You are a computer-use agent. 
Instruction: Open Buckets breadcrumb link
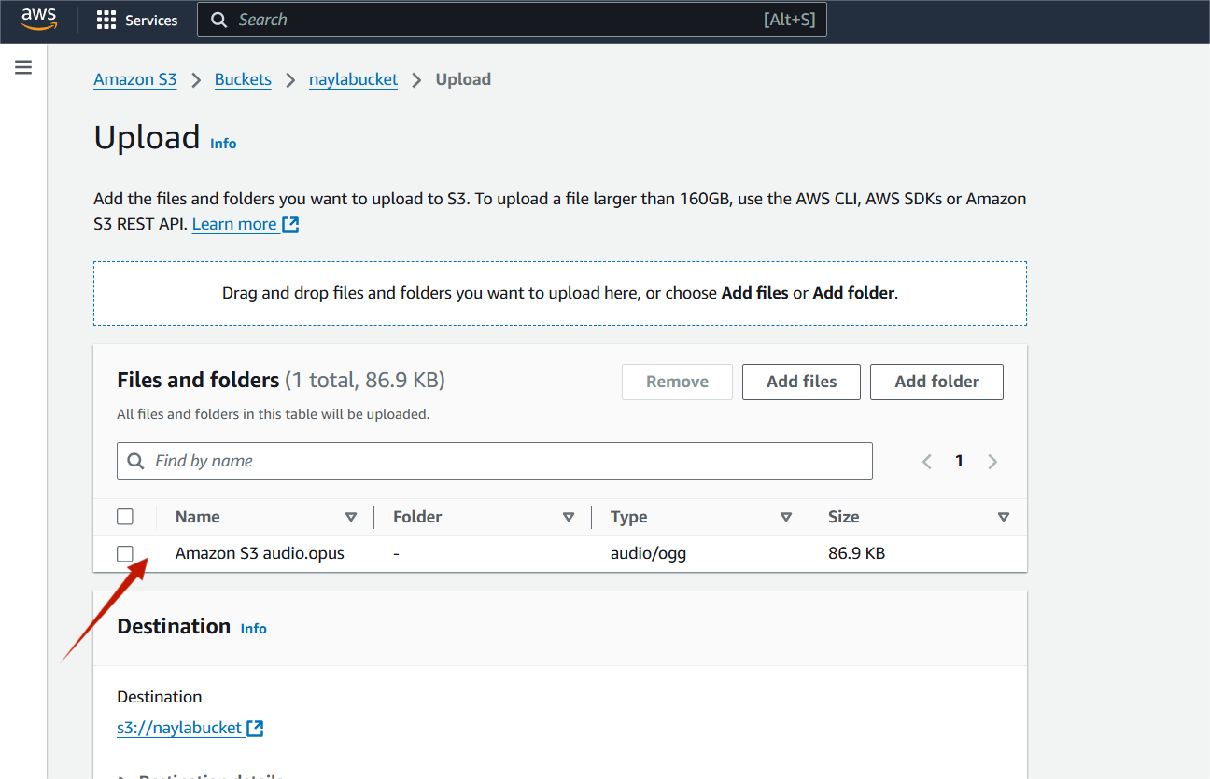(x=243, y=79)
